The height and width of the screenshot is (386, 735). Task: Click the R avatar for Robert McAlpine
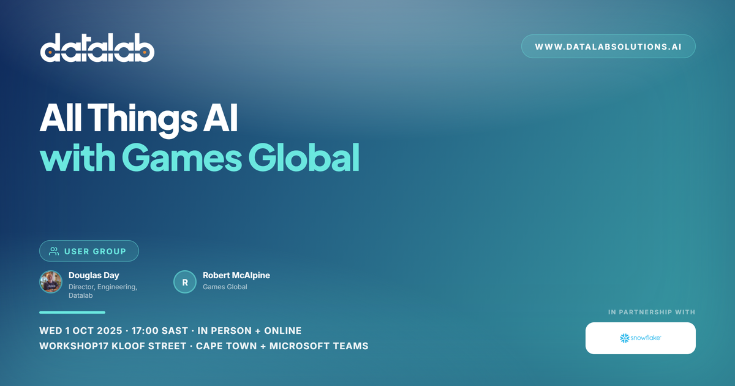(185, 282)
